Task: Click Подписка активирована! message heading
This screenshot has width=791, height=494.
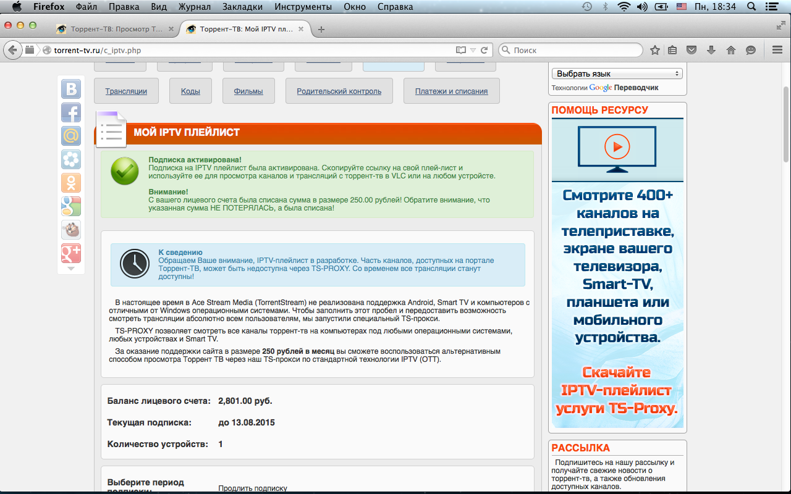Action: (x=195, y=159)
